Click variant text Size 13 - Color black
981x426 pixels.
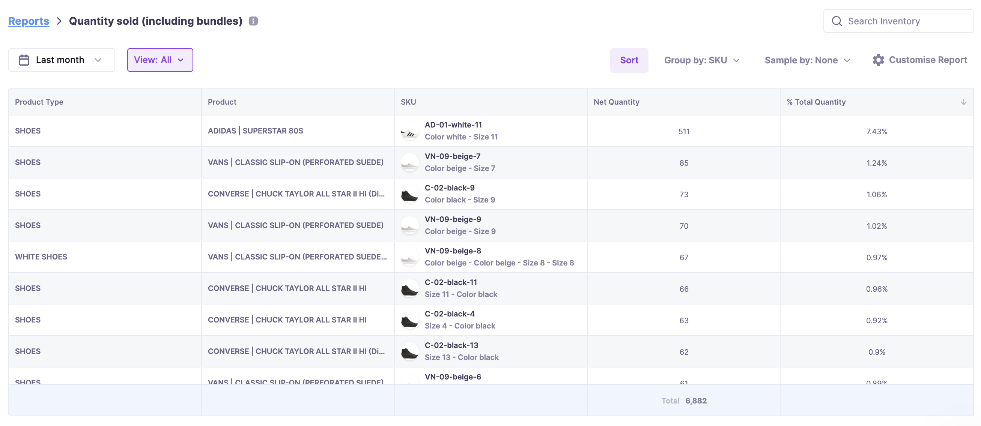(x=462, y=357)
